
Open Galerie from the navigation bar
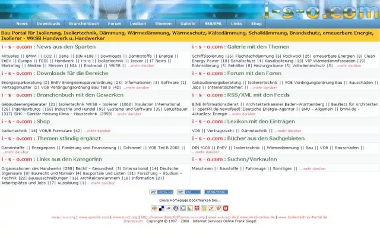(188, 24)
